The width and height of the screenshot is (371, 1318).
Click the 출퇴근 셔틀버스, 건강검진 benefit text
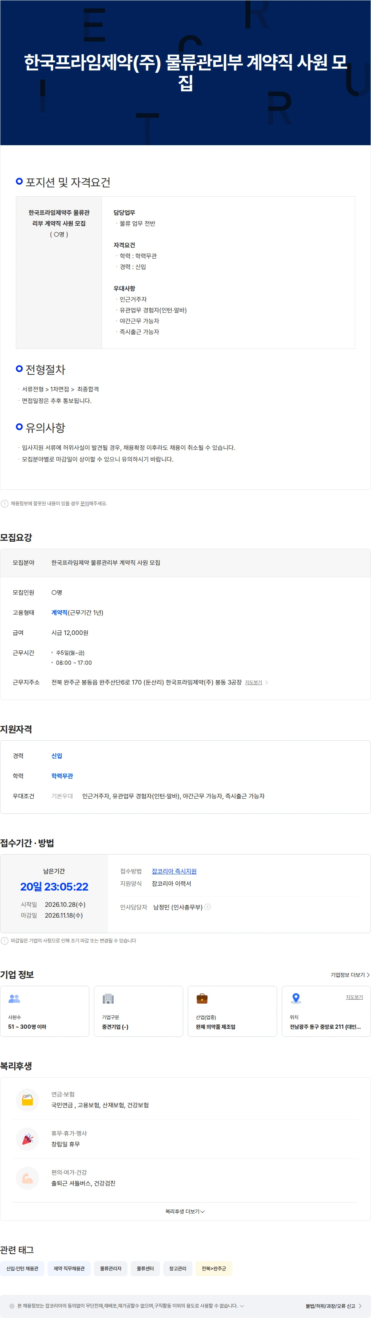point(83,1183)
